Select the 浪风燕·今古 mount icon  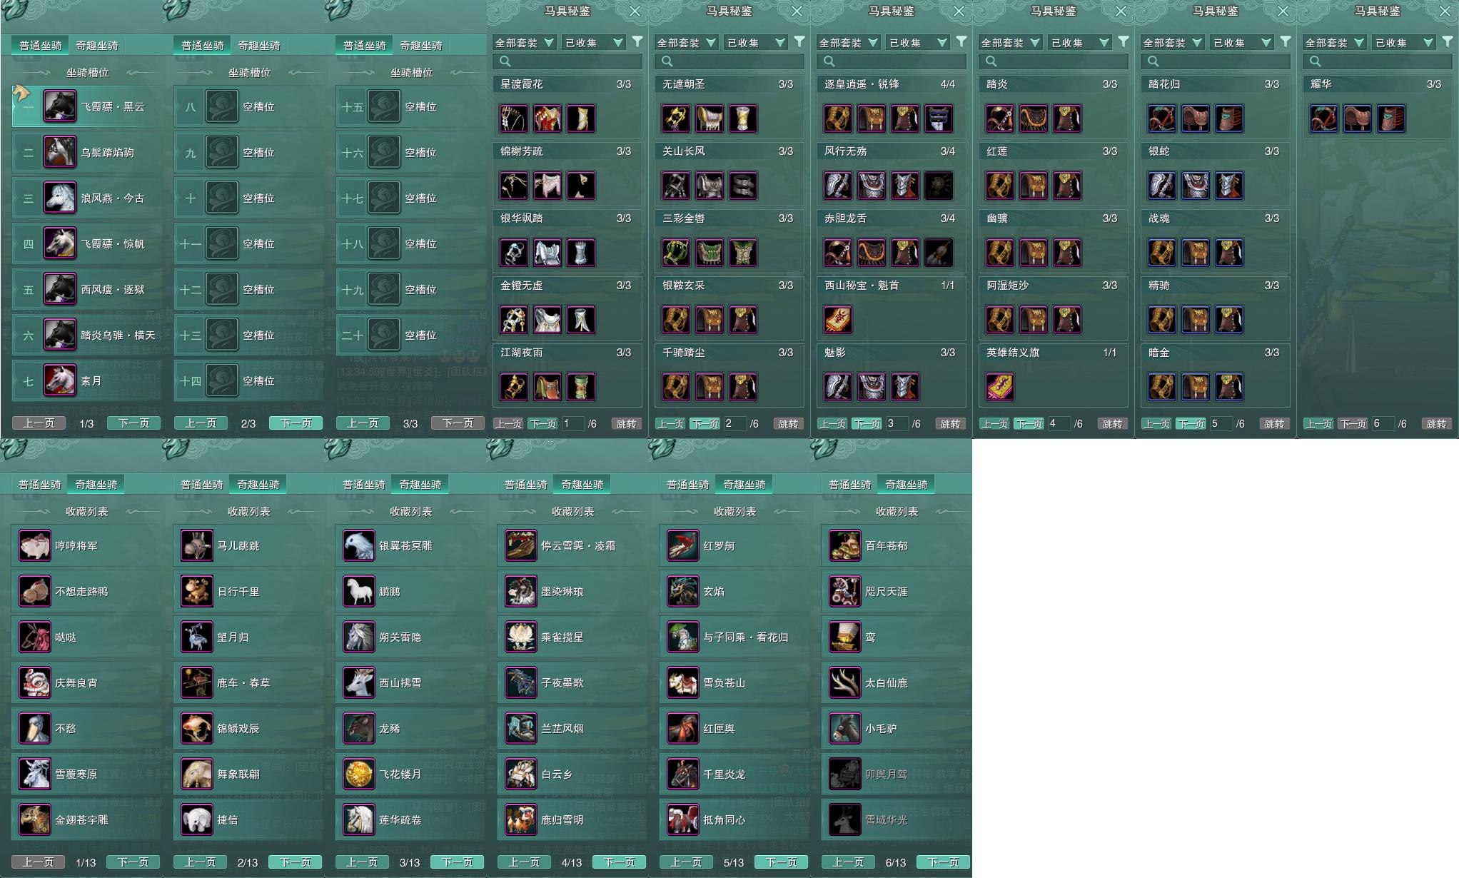60,198
